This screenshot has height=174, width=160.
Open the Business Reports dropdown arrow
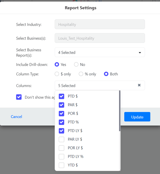point(140,52)
